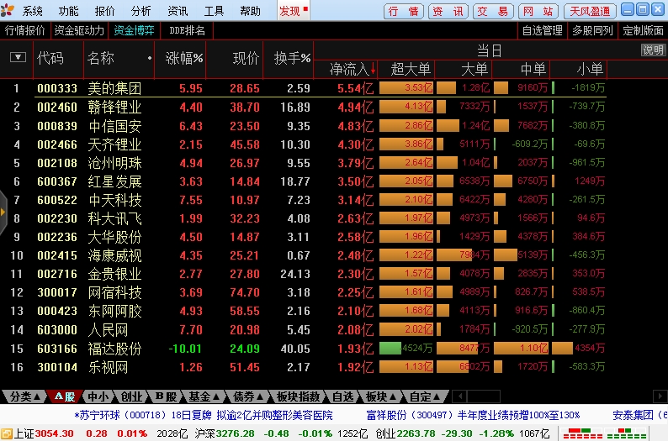Click 美的集团 超大单 orange bar

click(406, 88)
